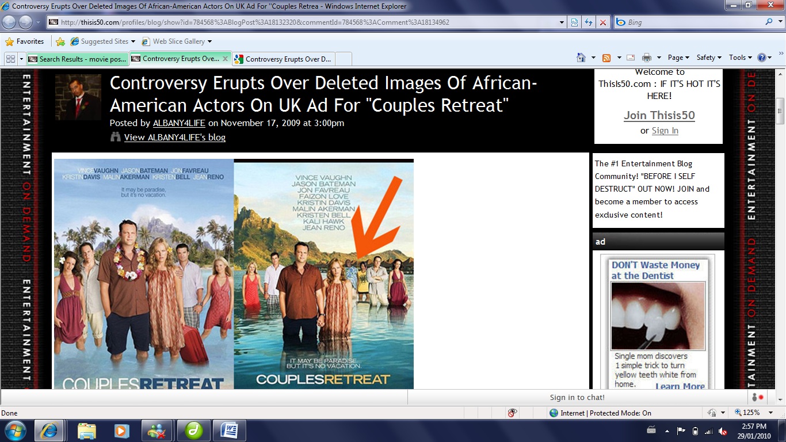Click the search magnifier icon
This screenshot has height=442, width=786.
pos(769,22)
